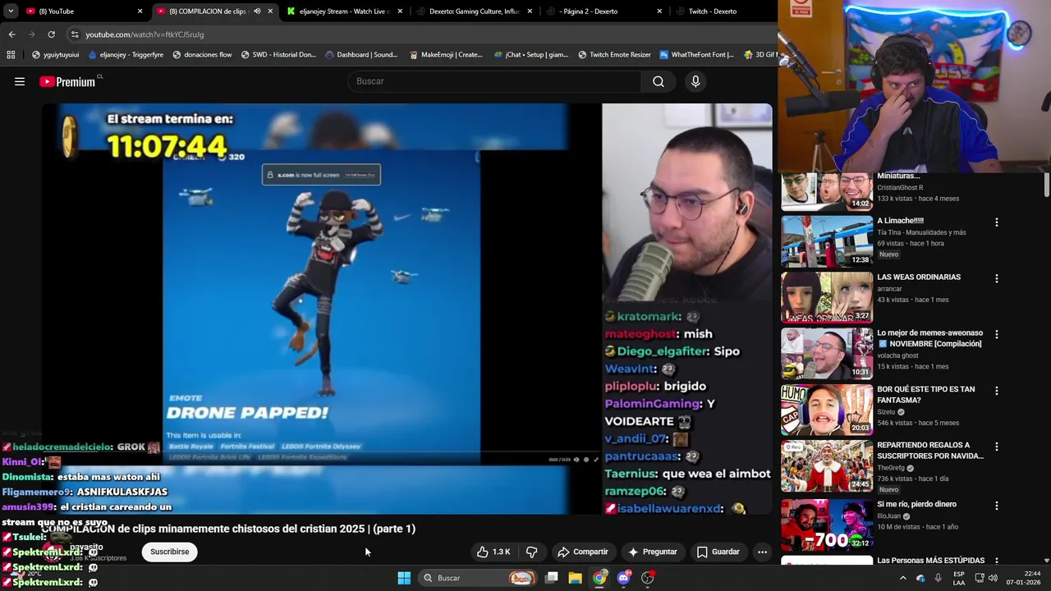
Task: Open Discord from the taskbar
Action: [x=624, y=578]
